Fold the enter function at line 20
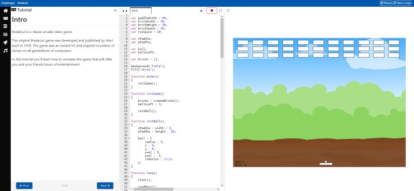Image resolution: width=414 pixels, height=191 pixels. tap(128, 80)
